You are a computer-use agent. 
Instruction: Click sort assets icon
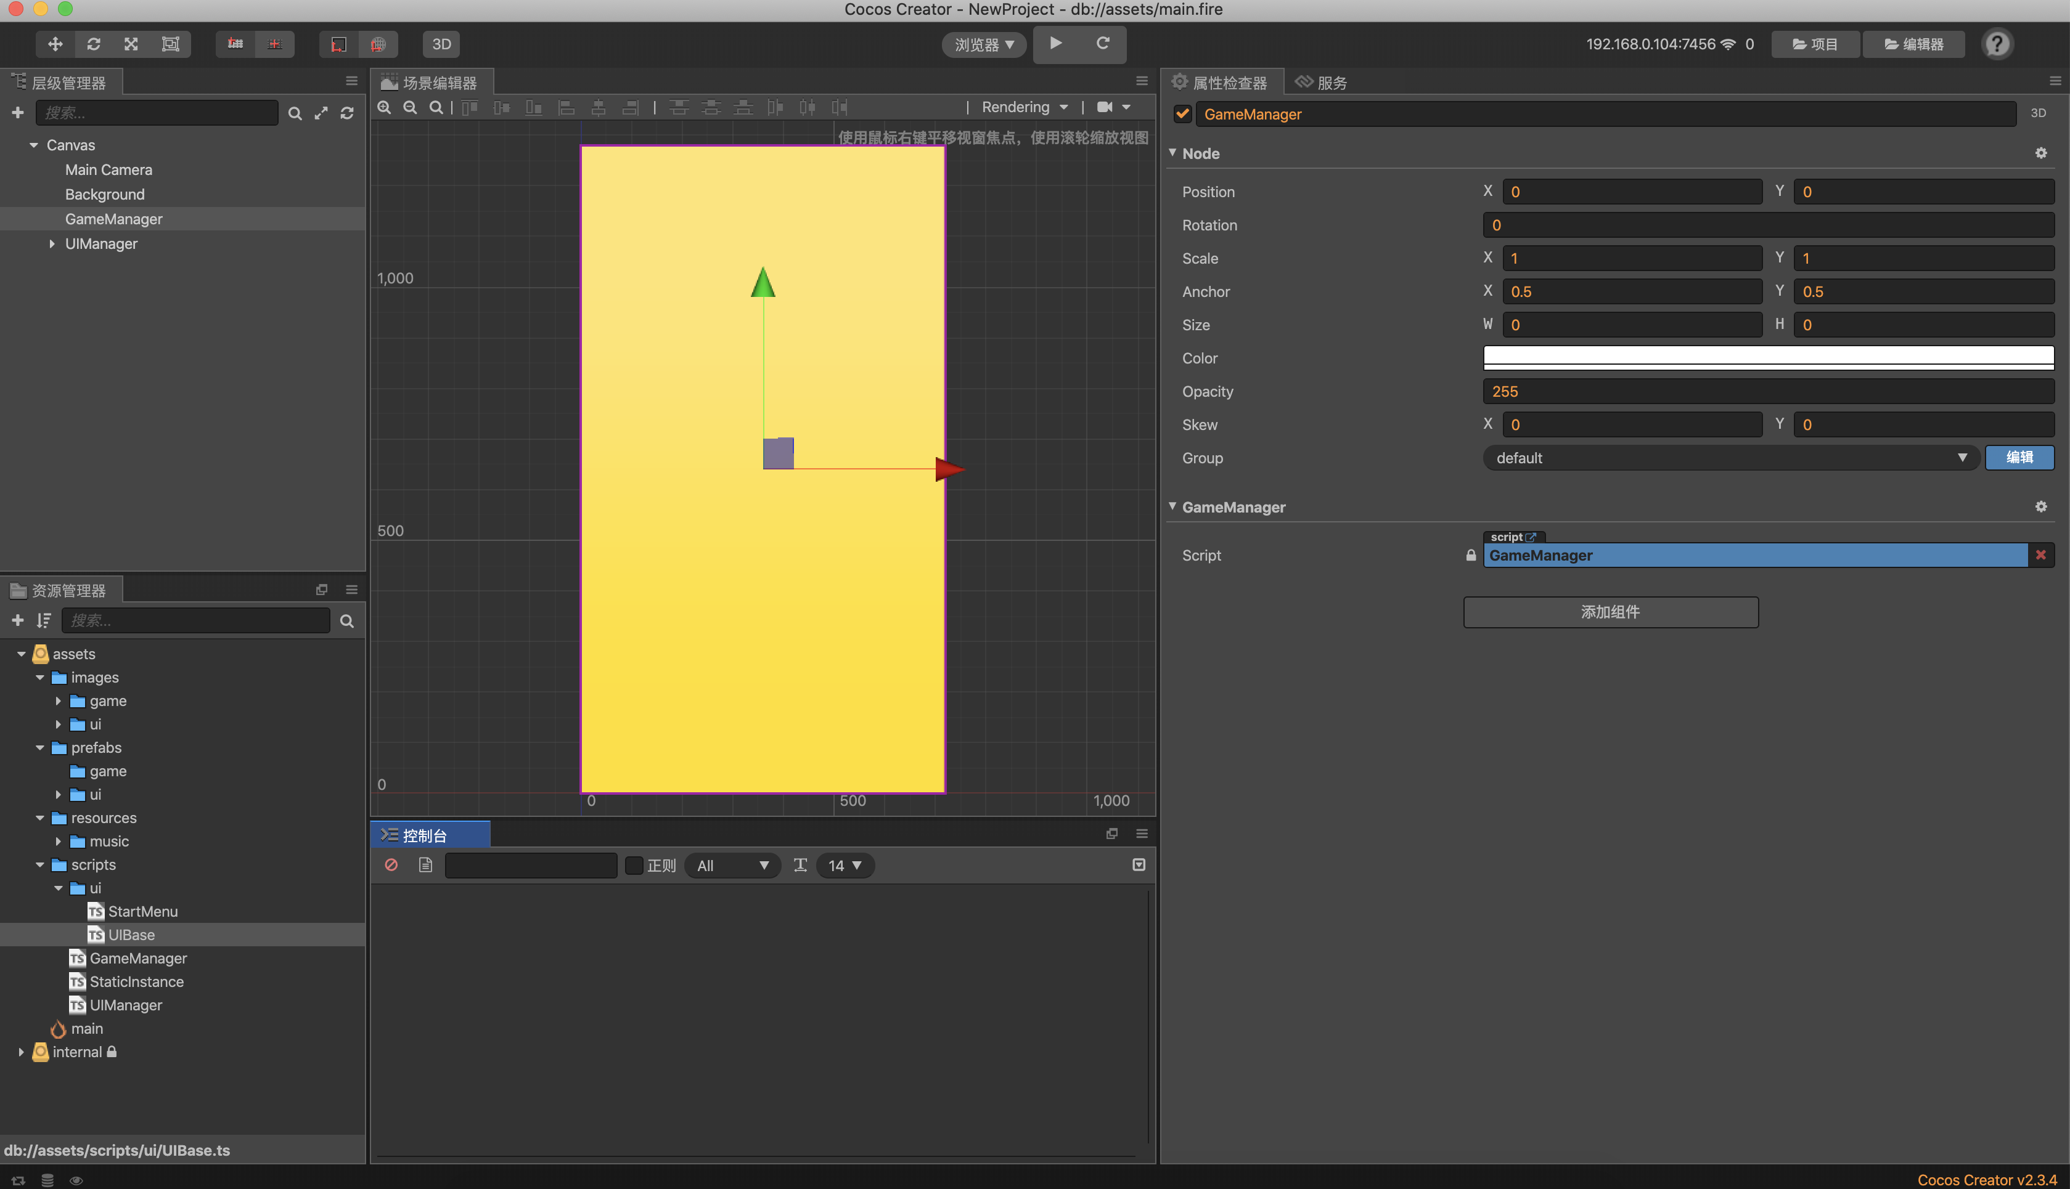tap(43, 620)
